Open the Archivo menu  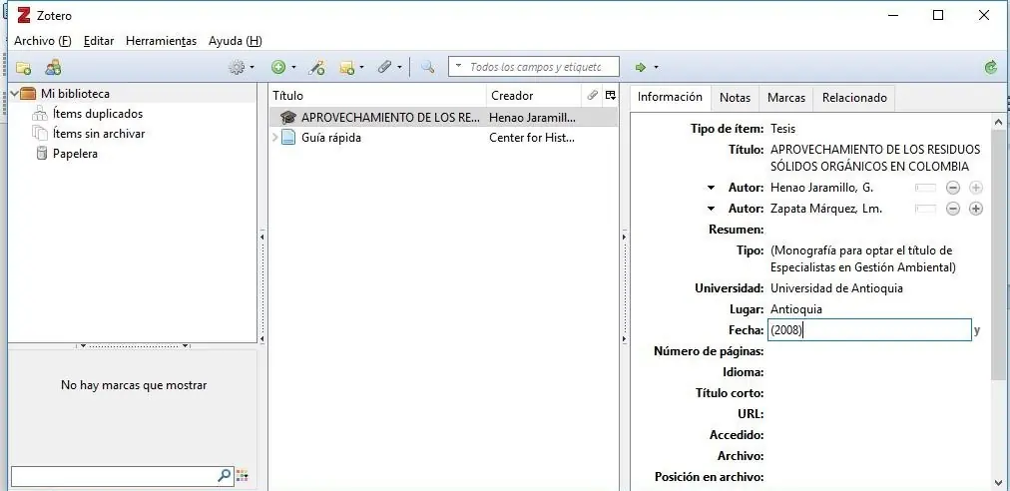pos(43,41)
